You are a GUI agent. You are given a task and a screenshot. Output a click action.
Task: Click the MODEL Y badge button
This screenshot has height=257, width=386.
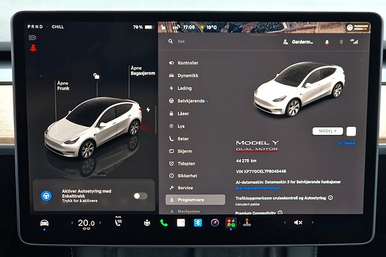328,131
